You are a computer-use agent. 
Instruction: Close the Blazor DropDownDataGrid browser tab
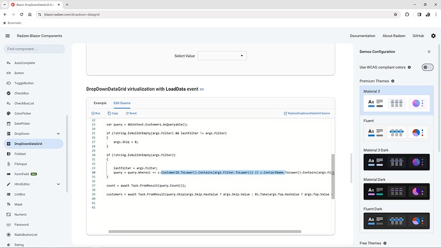pos(59,4)
